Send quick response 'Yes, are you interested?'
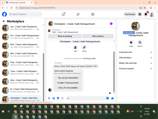This screenshot has width=158, height=119. tap(68, 78)
